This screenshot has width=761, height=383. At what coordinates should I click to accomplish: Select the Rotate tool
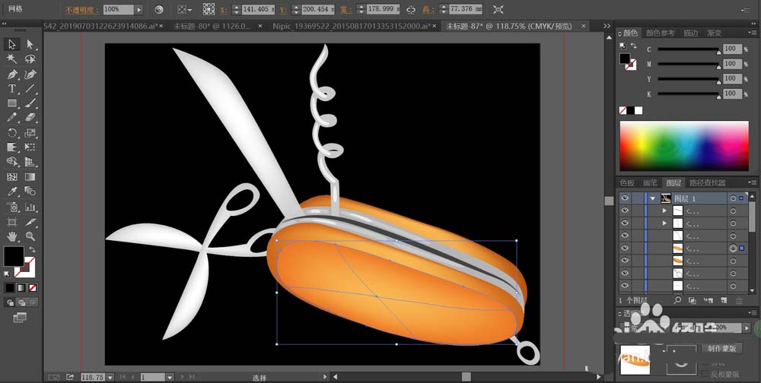pyautogui.click(x=12, y=133)
